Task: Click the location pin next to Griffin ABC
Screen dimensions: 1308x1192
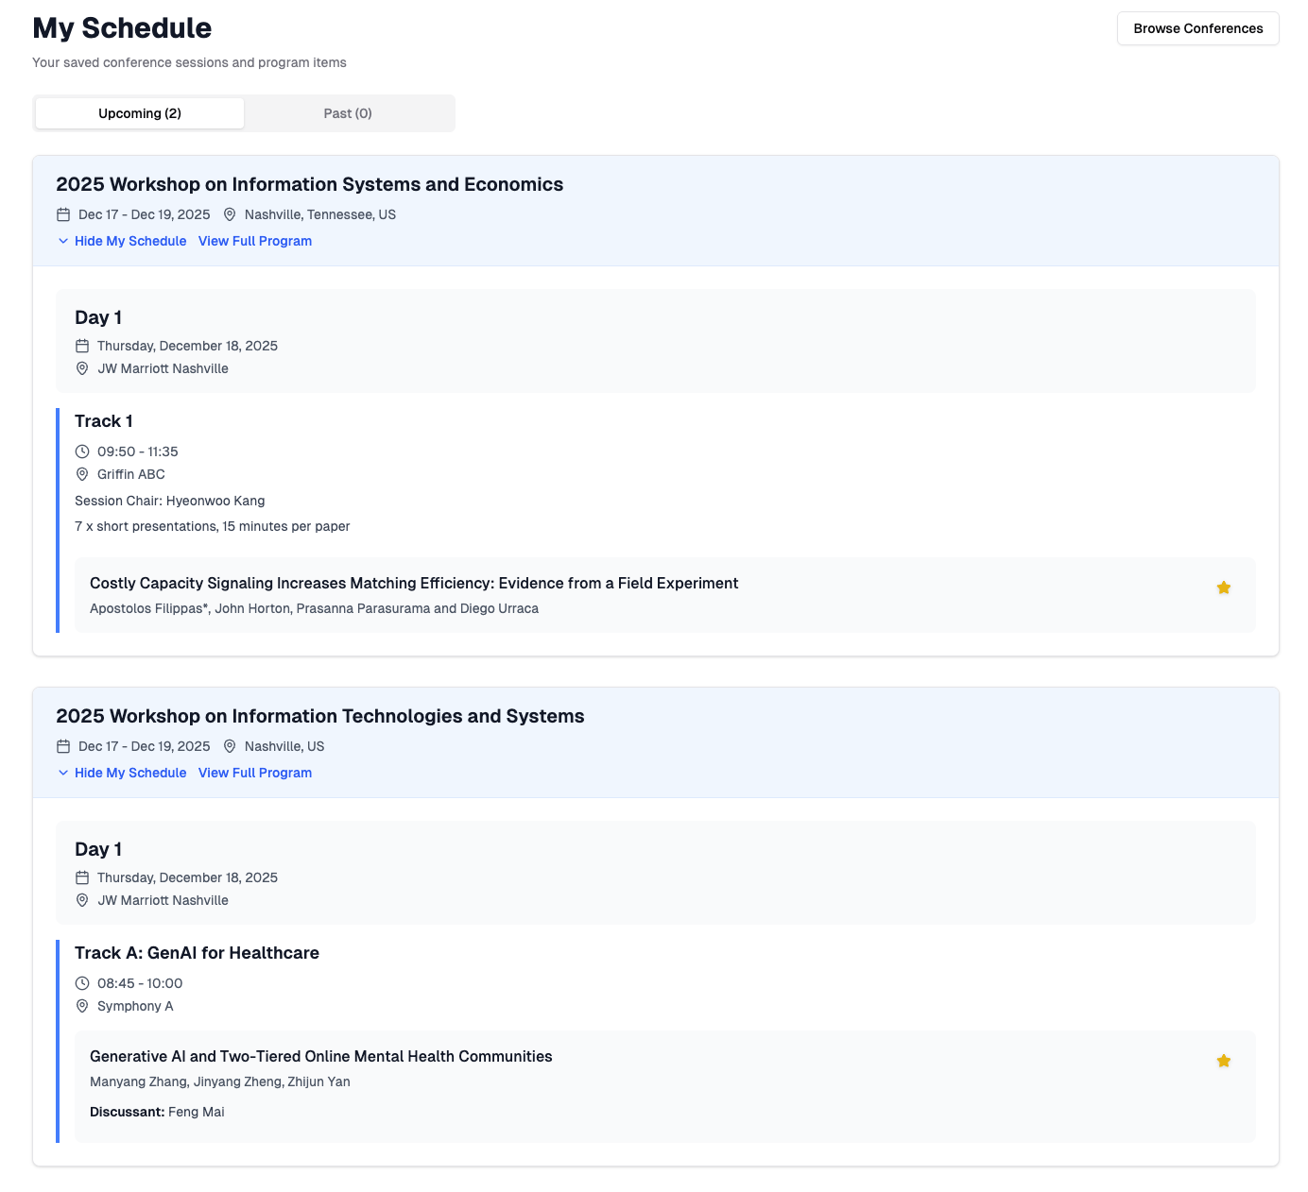Action: coord(82,474)
